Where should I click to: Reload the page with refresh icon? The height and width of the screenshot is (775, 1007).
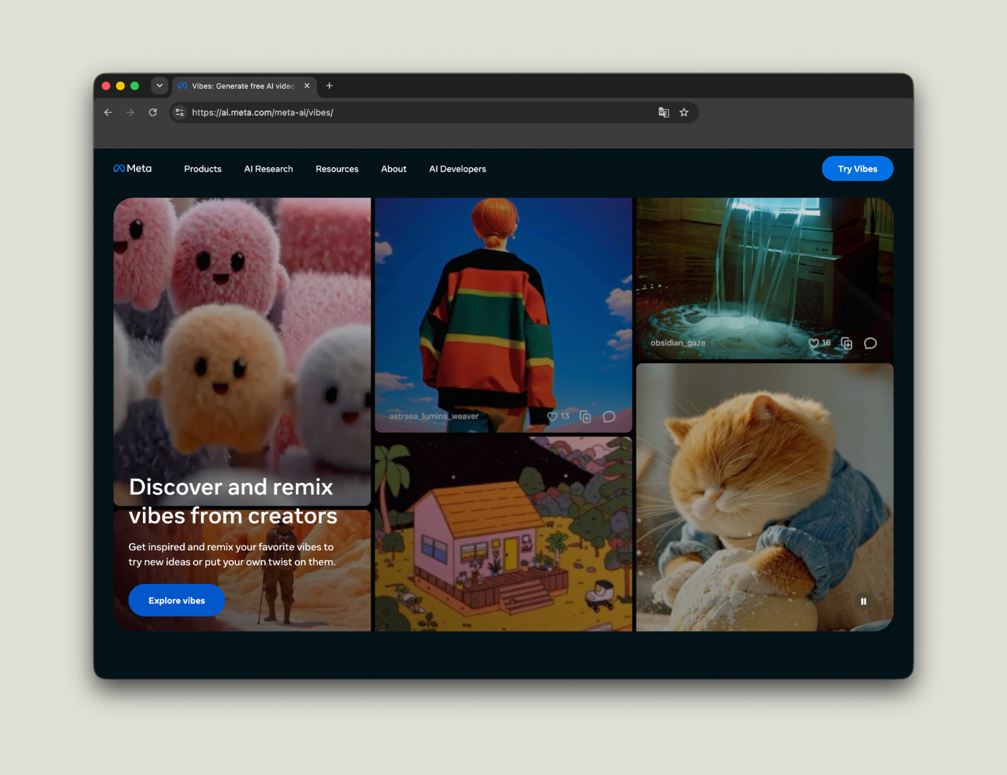(x=153, y=113)
